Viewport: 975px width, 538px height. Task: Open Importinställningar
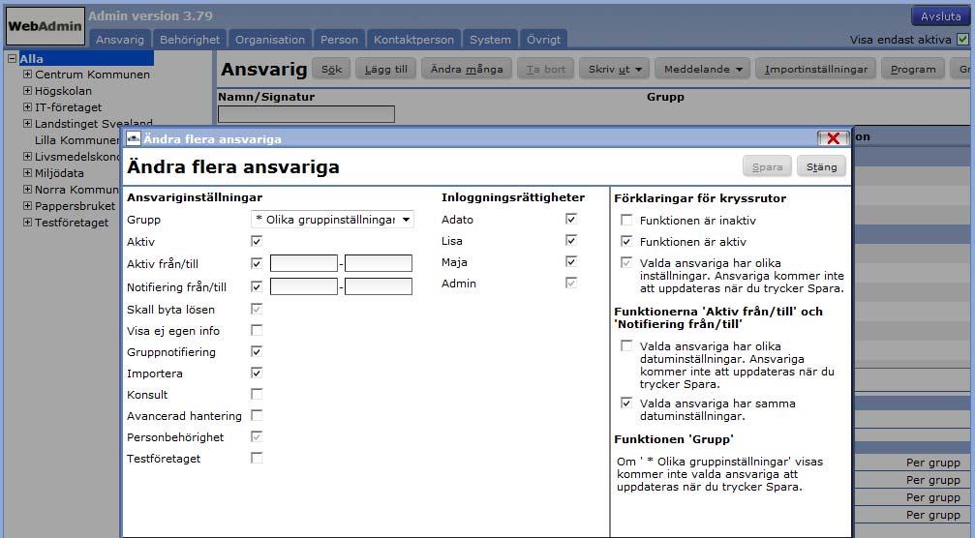pyautogui.click(x=816, y=69)
